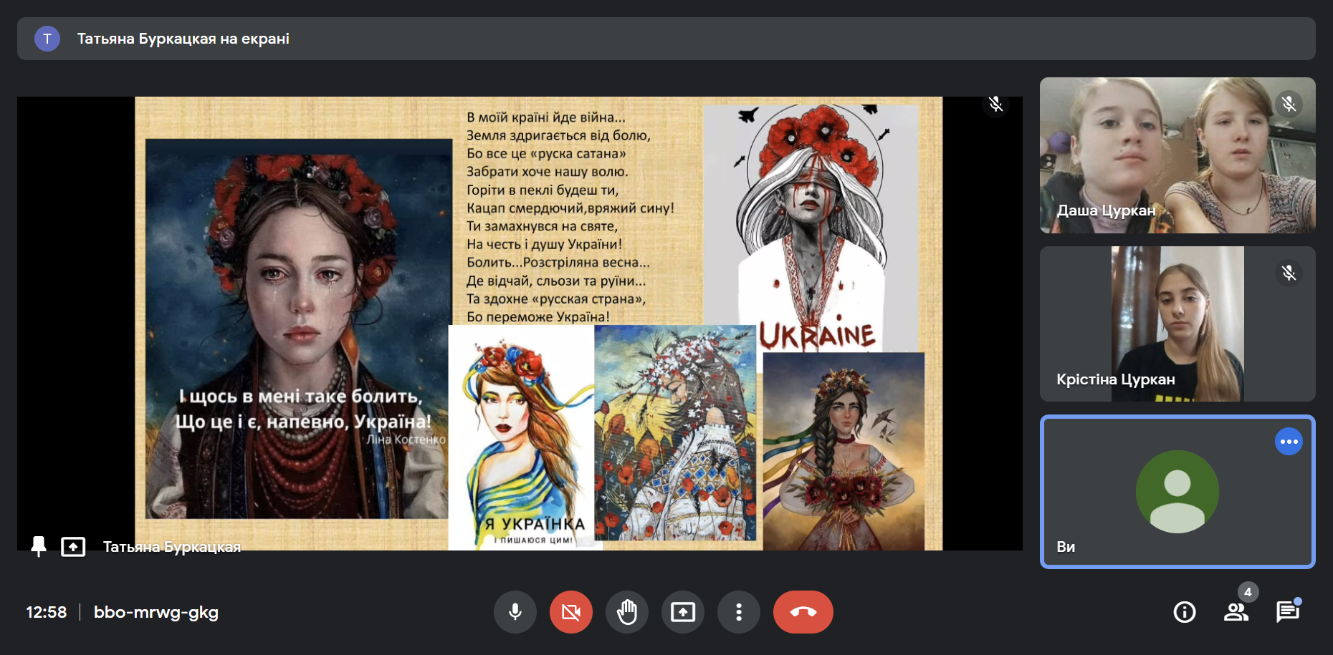
Task: Turn on the camera button
Action: 570,612
